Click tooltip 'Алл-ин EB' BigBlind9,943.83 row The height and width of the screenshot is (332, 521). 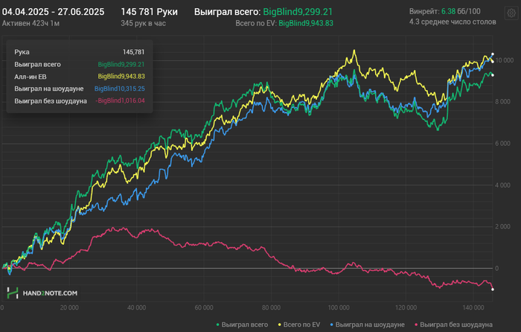pos(80,77)
